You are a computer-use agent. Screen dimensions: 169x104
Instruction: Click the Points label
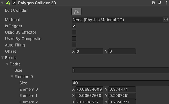pyautogui.click(x=11, y=57)
